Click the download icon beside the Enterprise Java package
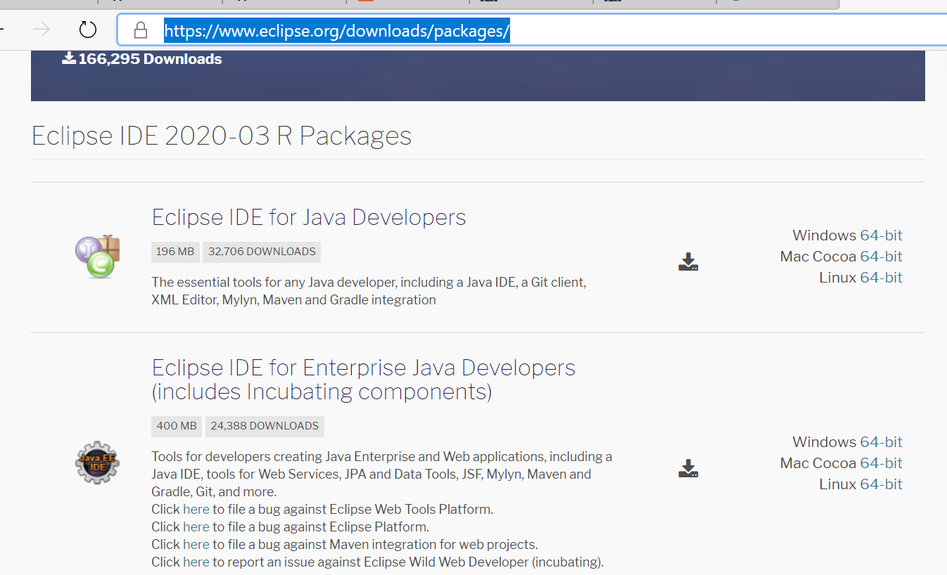 [687, 468]
